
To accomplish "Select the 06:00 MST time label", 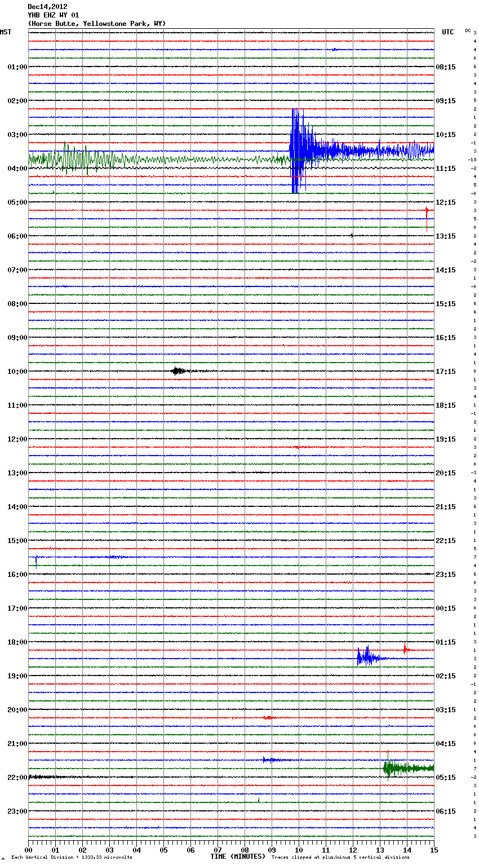I will [17, 236].
